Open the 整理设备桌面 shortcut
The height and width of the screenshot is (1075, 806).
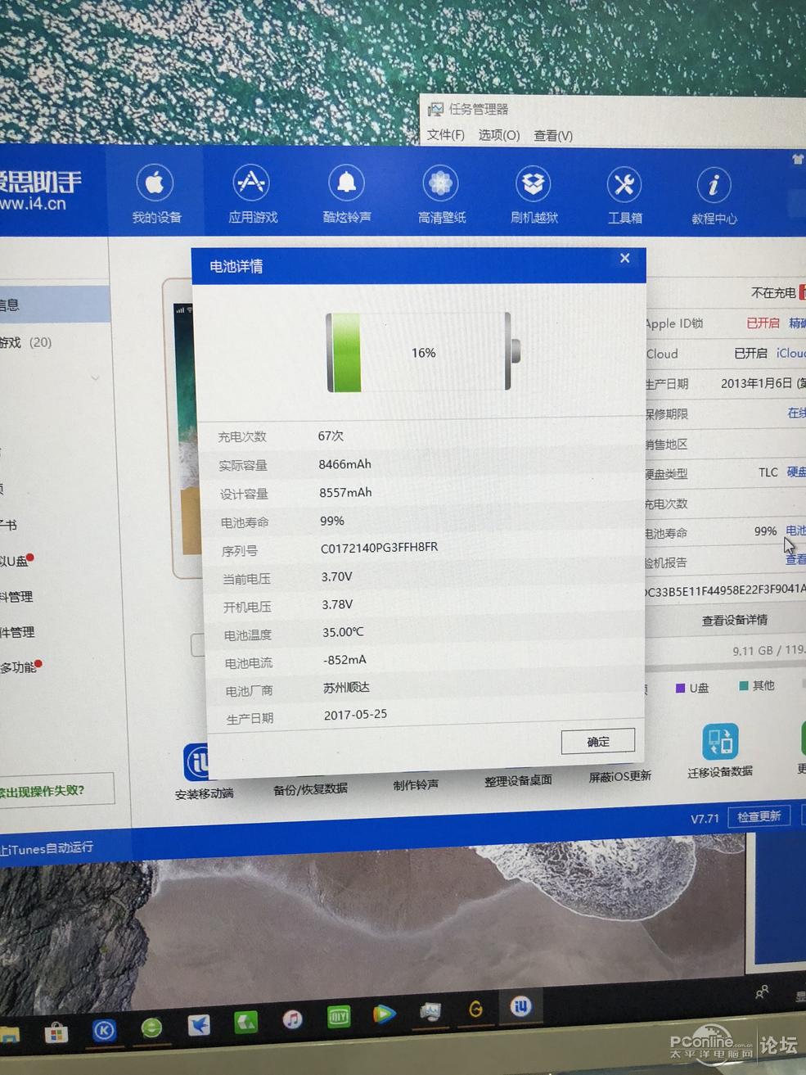[518, 780]
